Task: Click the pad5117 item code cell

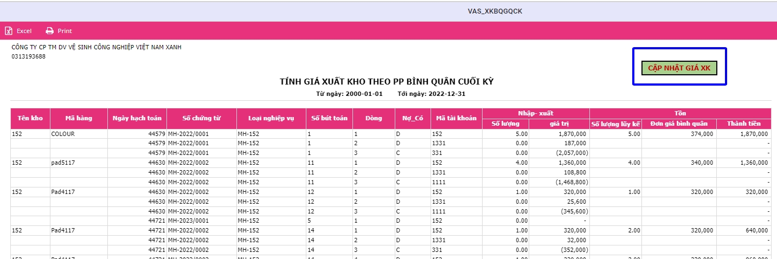Action: 62,162
